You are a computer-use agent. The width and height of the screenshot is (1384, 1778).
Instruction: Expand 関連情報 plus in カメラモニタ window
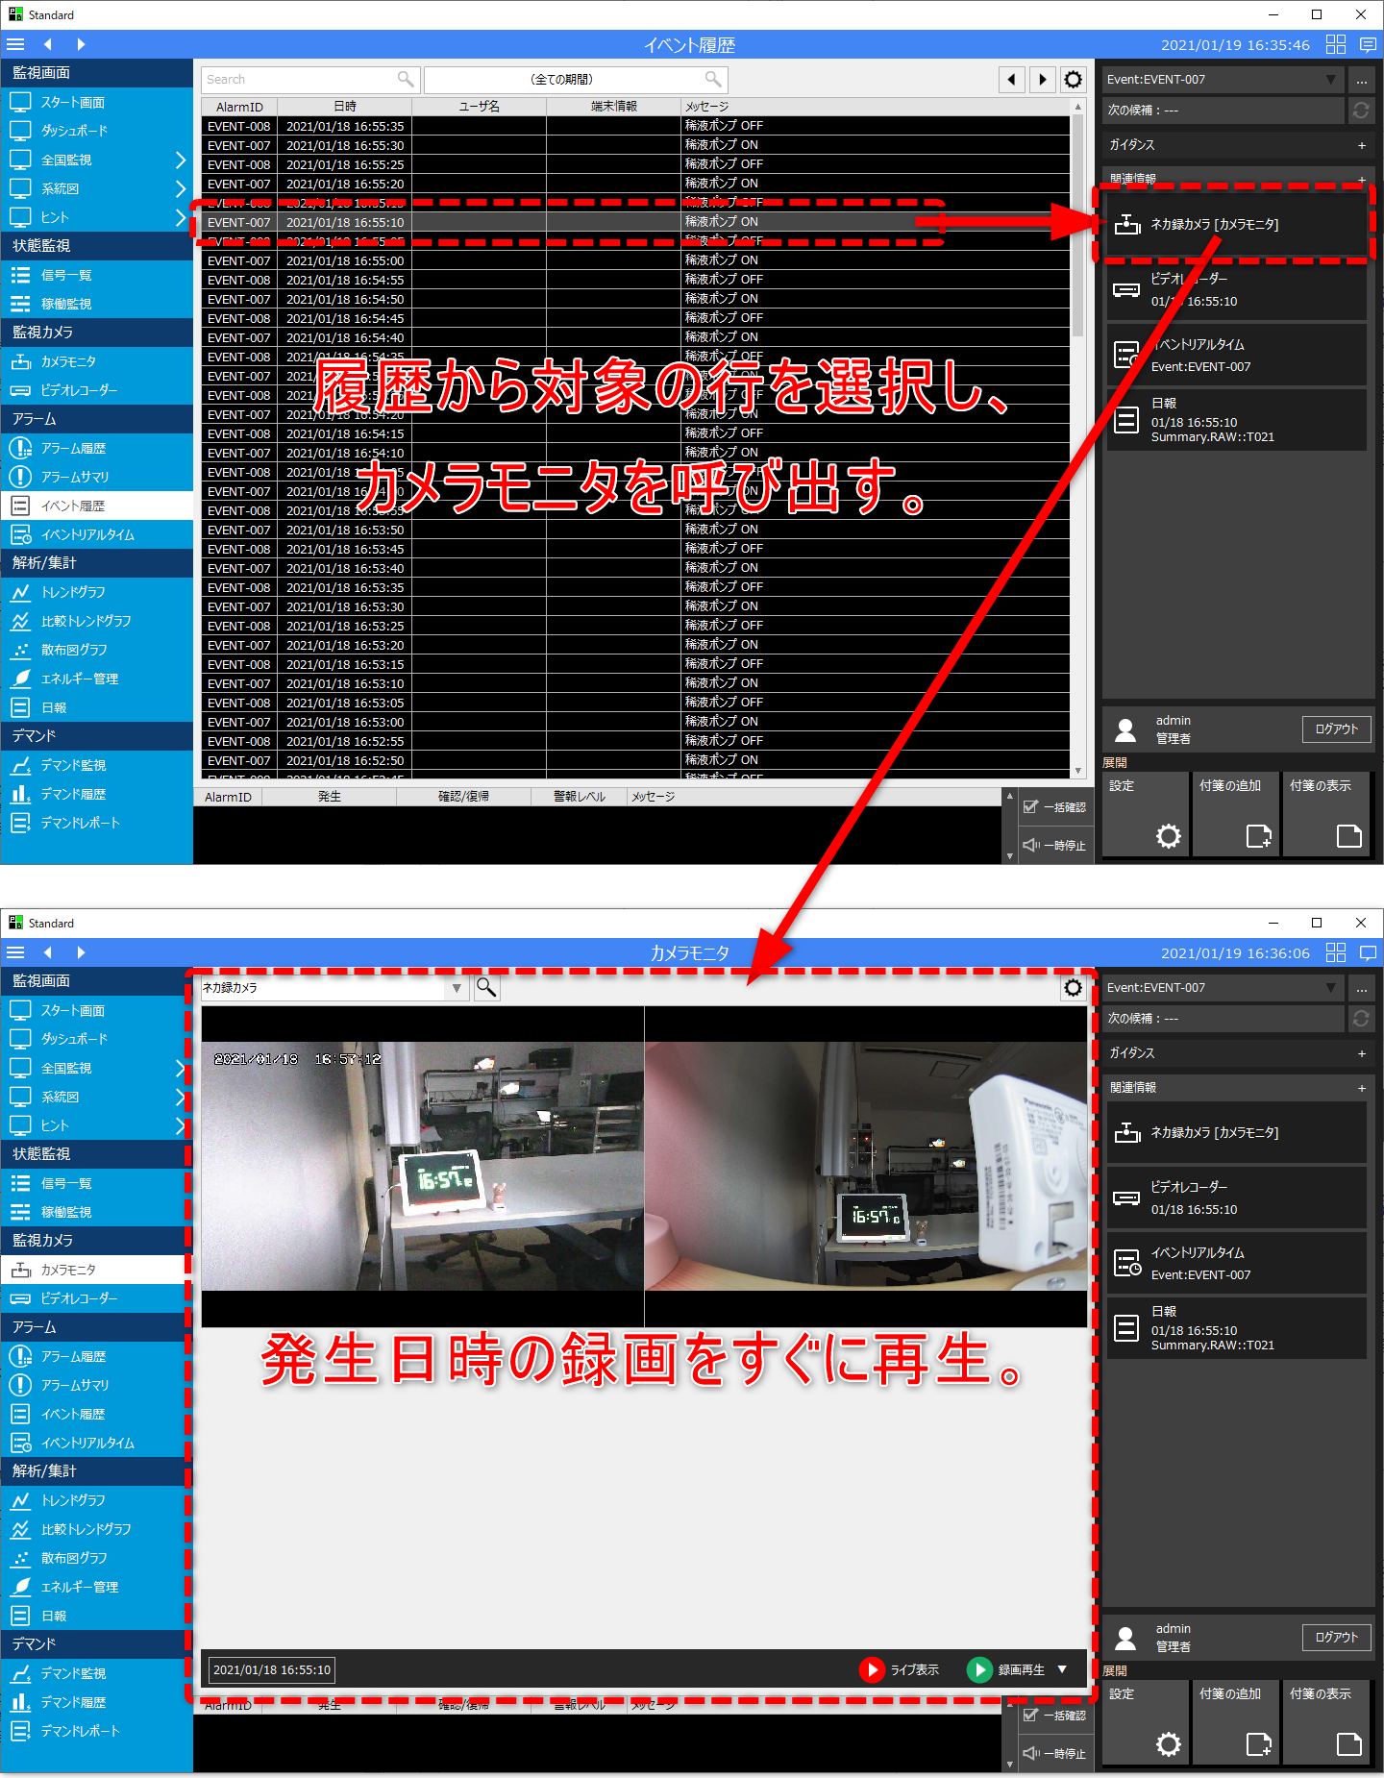click(1361, 1088)
